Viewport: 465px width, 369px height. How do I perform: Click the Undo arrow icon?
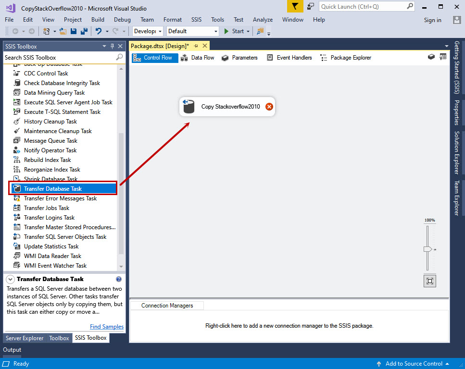coord(98,30)
